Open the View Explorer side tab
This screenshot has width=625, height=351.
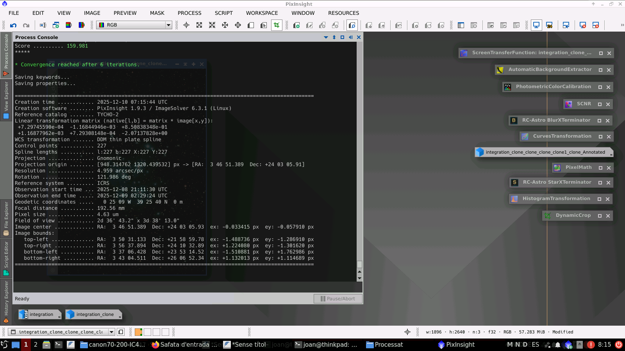tap(6, 100)
